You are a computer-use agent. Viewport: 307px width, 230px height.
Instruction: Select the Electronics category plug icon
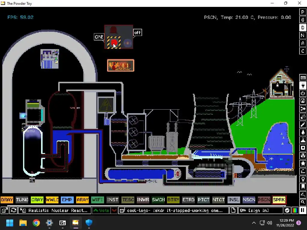pyautogui.click(x=303, y=85)
